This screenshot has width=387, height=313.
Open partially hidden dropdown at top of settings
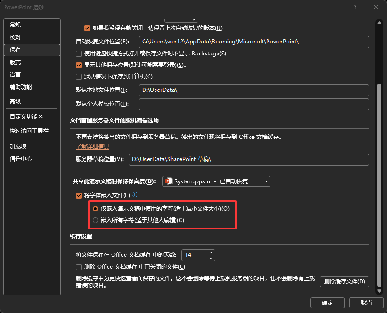181,20
